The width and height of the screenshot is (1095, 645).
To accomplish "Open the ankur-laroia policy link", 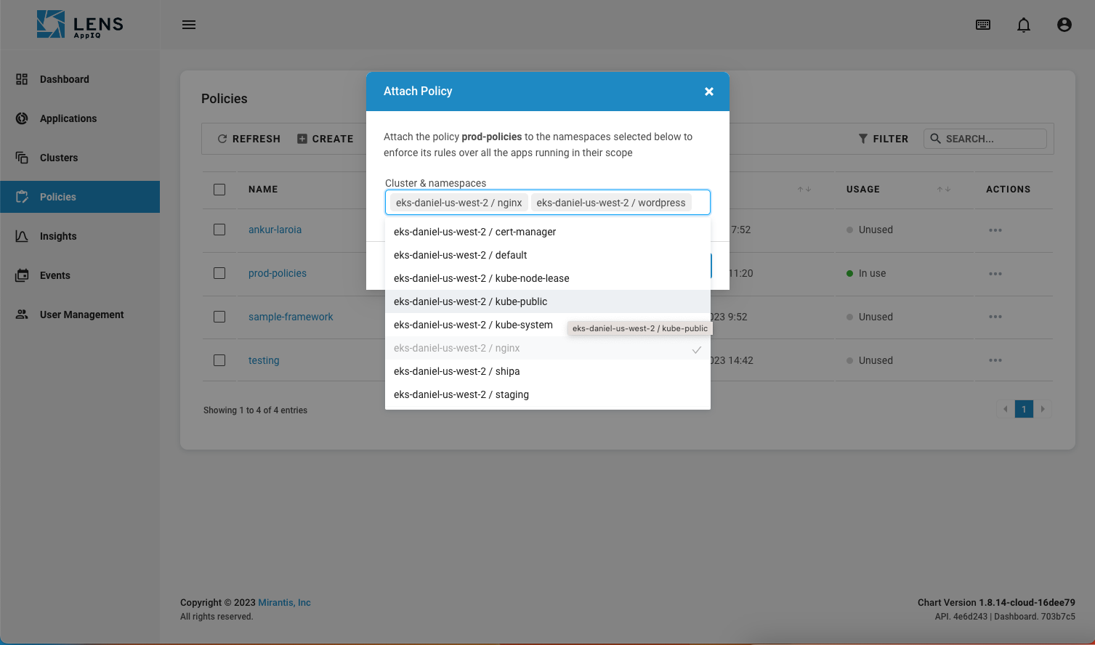I will point(275,230).
